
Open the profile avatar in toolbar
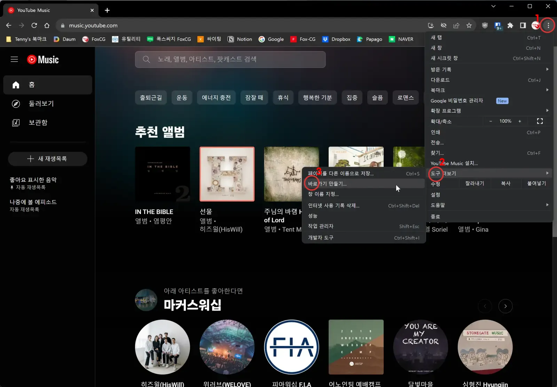(535, 25)
